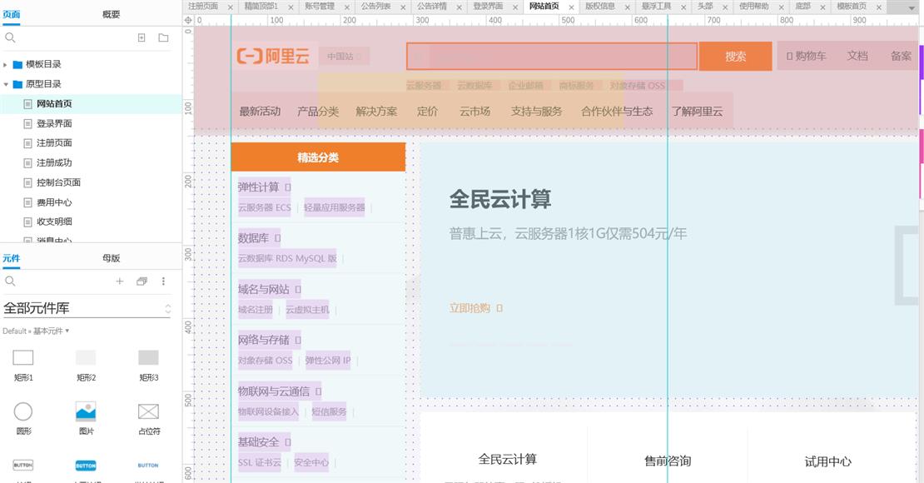Viewport: 924px width, 483px height.
Task: Click the search icon in the widget library panel
Action: pos(10,281)
